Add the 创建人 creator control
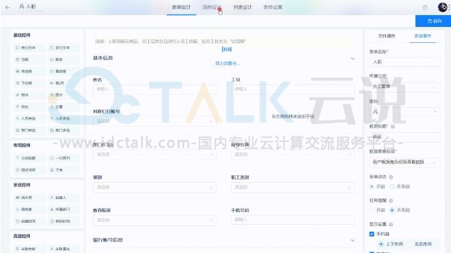The image size is (451, 253). [x=63, y=198]
